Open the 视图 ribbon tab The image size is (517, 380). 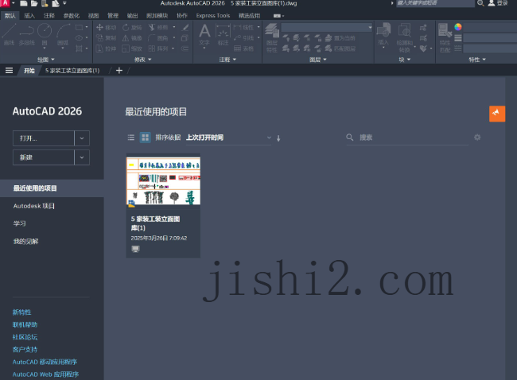pos(93,15)
